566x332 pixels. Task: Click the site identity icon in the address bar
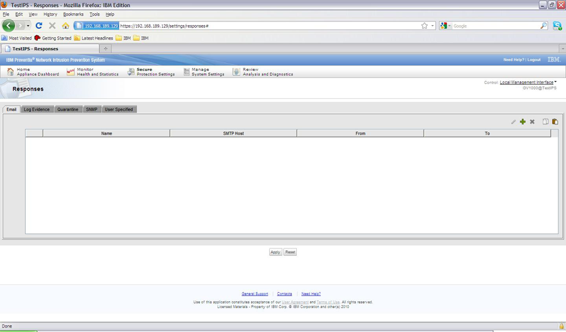pyautogui.click(x=97, y=26)
